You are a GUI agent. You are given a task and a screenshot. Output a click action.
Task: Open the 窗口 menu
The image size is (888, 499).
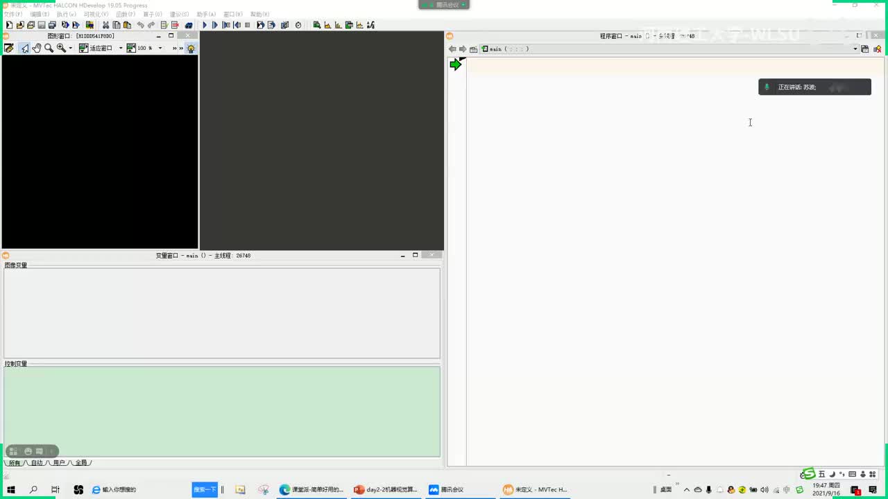(x=232, y=14)
